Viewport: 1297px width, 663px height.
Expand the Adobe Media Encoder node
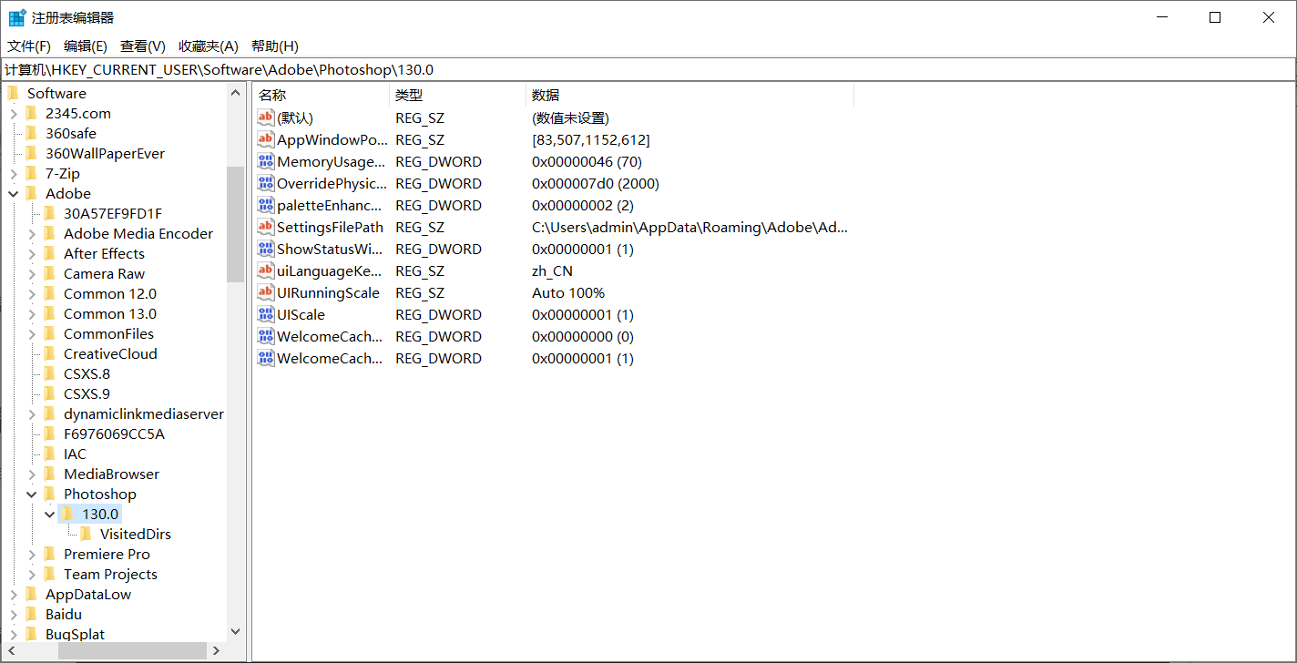coord(32,233)
